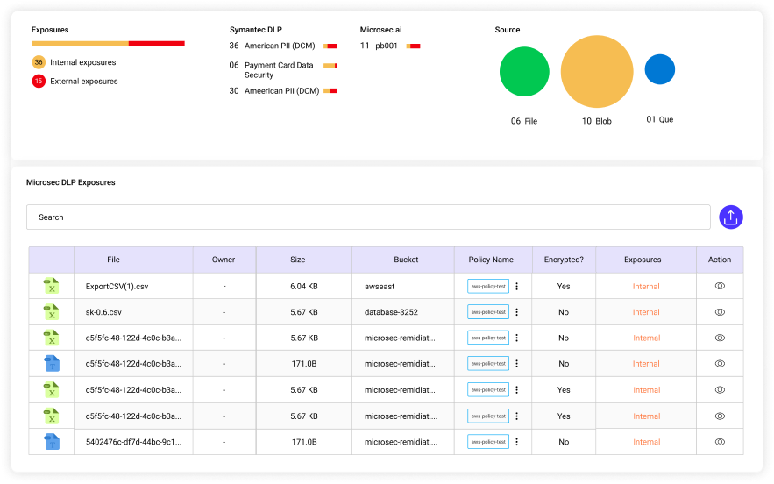
Task: Open three-dot menu in c5f5fc 171.0B row
Action: tap(517, 364)
